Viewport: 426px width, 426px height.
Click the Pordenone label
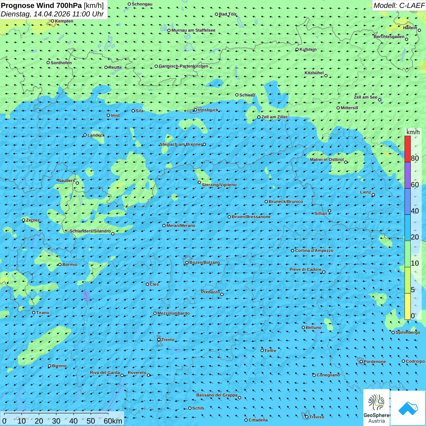[375, 361]
